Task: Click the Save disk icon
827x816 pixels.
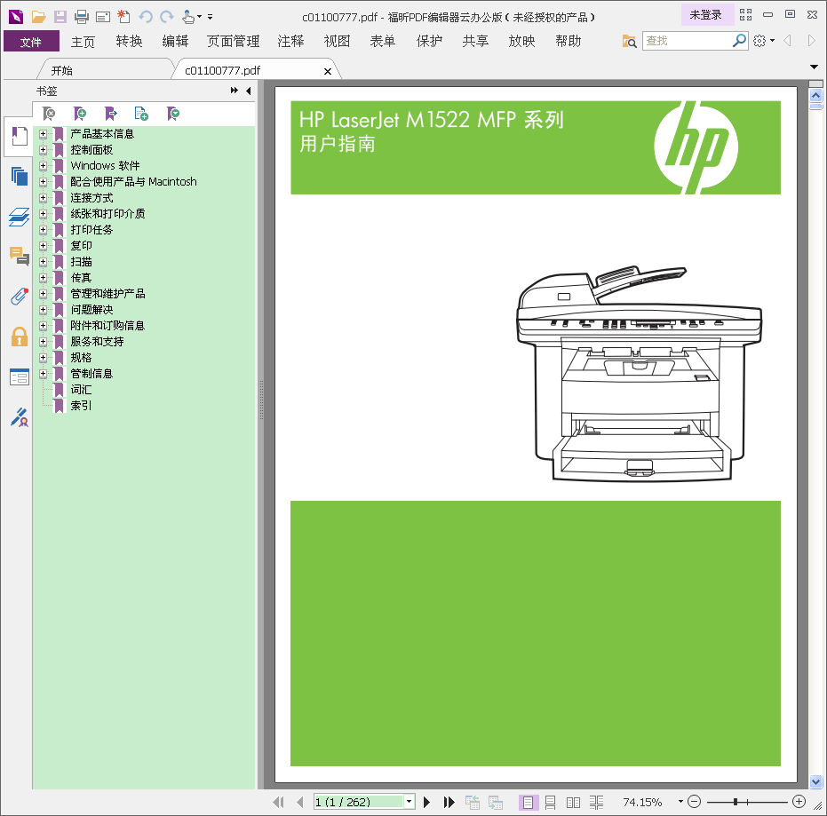Action: coord(60,17)
